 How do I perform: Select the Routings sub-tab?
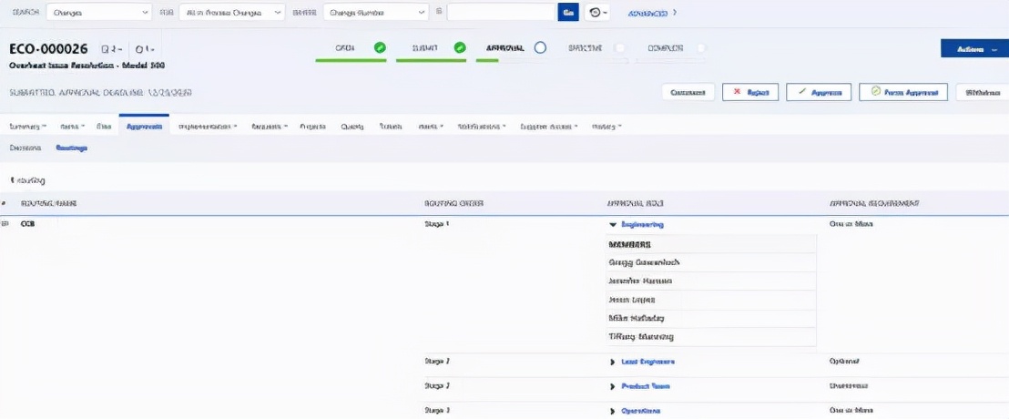[x=71, y=148]
